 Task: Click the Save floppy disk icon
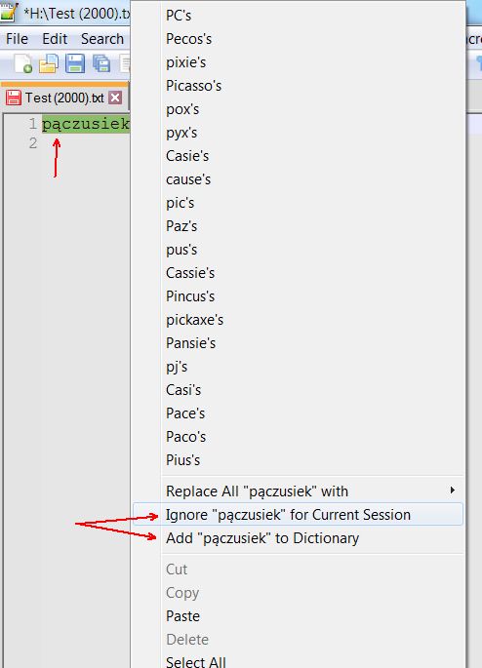75,64
